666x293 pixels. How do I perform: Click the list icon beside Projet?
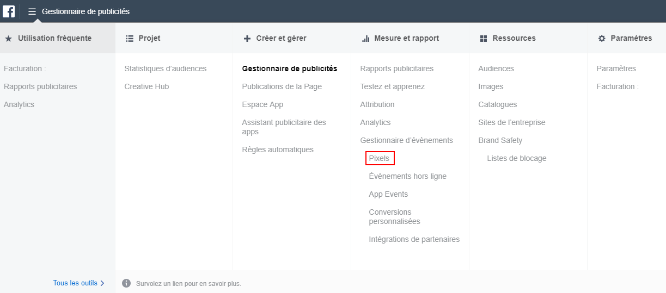coord(130,39)
